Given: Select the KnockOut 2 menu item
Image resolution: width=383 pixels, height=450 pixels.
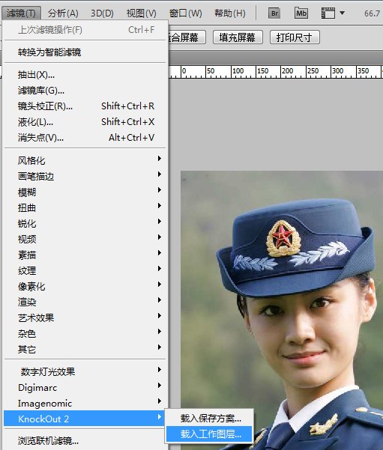Looking at the screenshot, I should tap(85, 419).
